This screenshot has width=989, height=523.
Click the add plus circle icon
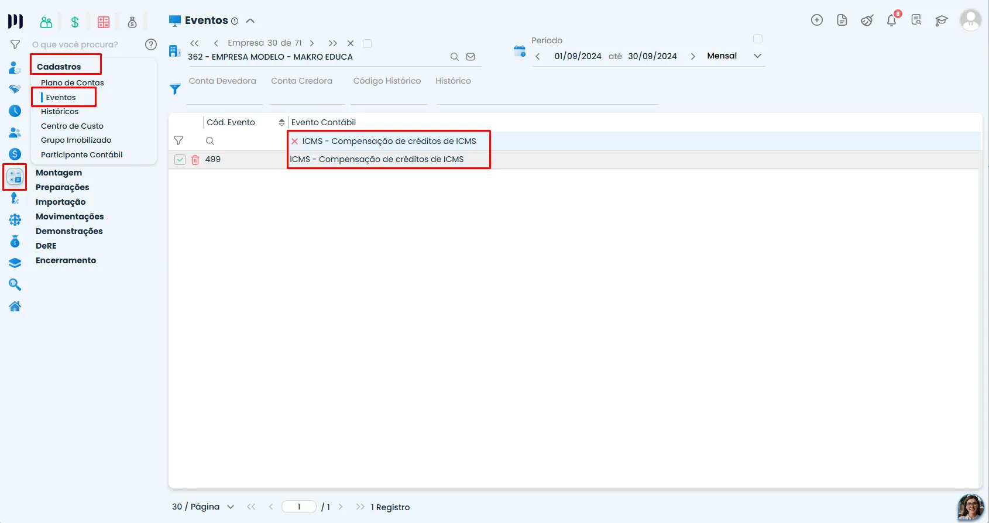(x=817, y=20)
